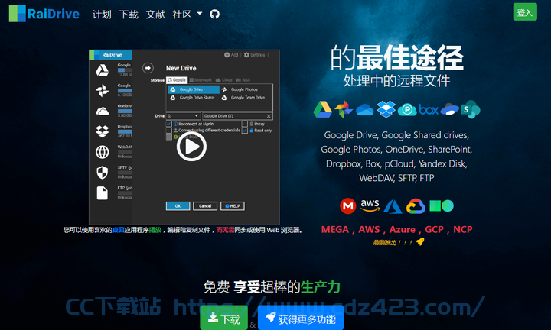Viewport: 551px width, 330px height.
Task: Choose Google Team Drive option
Action: (x=243, y=98)
